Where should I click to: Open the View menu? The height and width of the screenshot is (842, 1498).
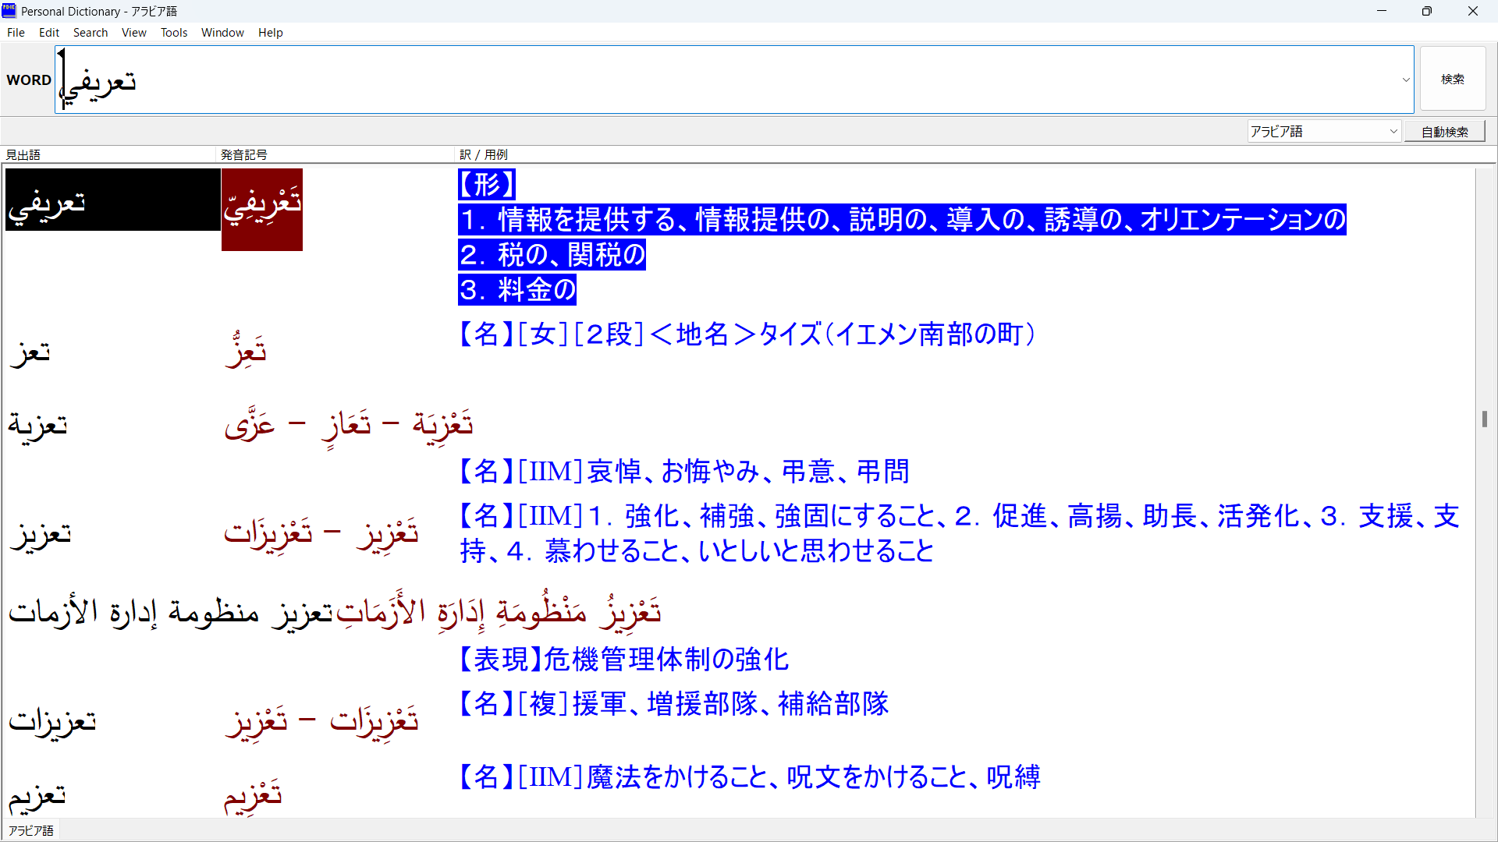[133, 32]
